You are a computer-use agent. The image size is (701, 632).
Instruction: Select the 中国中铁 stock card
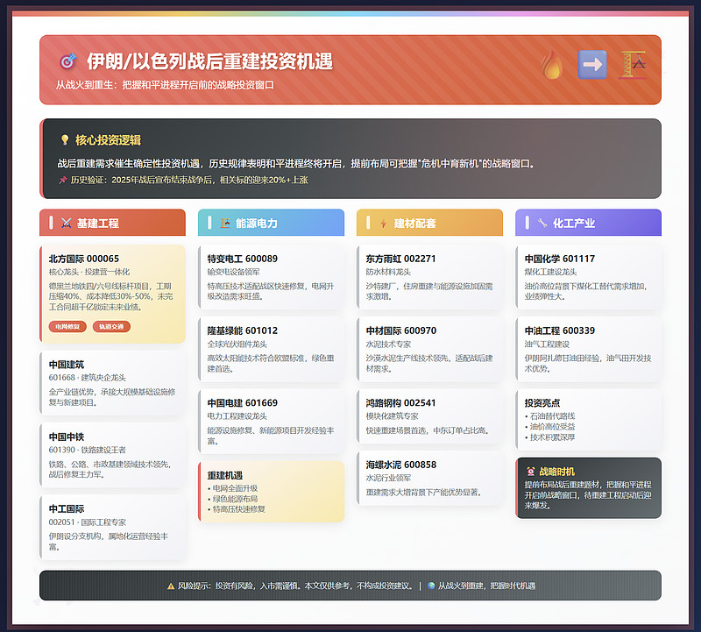[x=112, y=455]
